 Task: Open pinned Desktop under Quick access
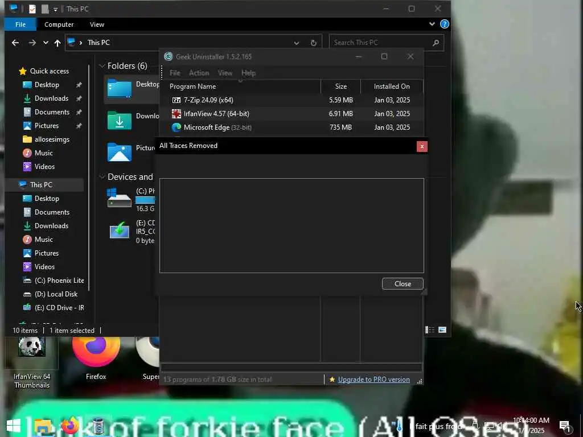pyautogui.click(x=47, y=85)
